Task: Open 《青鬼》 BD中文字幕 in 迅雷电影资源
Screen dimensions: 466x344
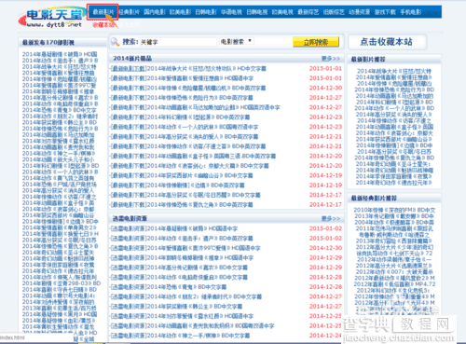Action: point(186,287)
